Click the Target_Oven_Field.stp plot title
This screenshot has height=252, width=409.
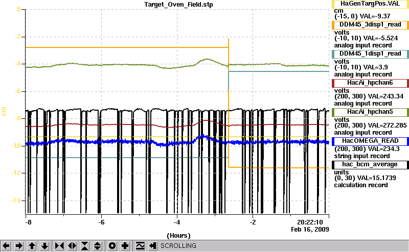pyautogui.click(x=178, y=5)
